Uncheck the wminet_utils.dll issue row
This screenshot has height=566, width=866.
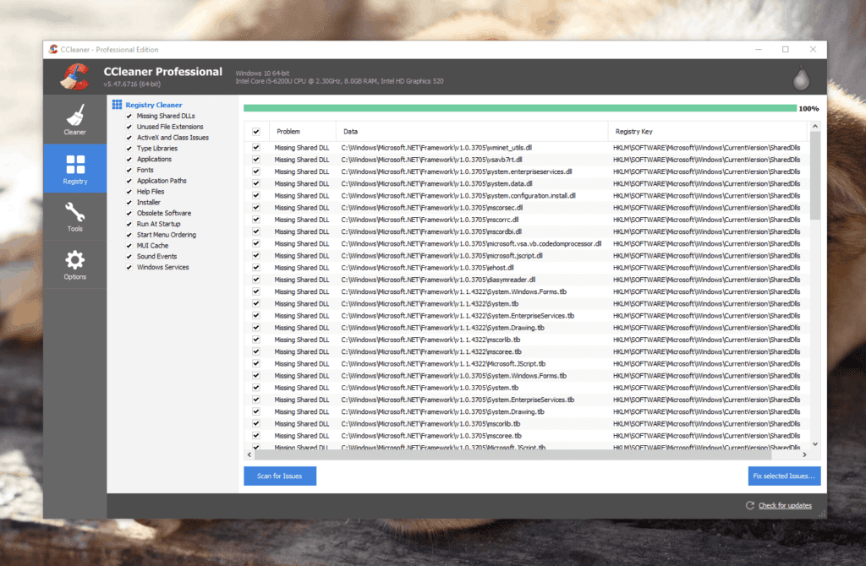tap(256, 148)
